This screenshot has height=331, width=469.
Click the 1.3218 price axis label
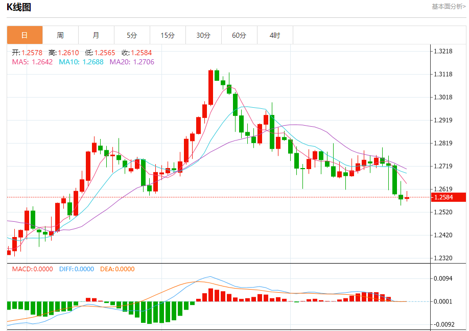coord(443,51)
